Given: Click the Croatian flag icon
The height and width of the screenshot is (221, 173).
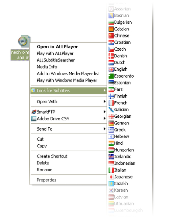Looking at the screenshot, I should pyautogui.click(x=111, y=43).
